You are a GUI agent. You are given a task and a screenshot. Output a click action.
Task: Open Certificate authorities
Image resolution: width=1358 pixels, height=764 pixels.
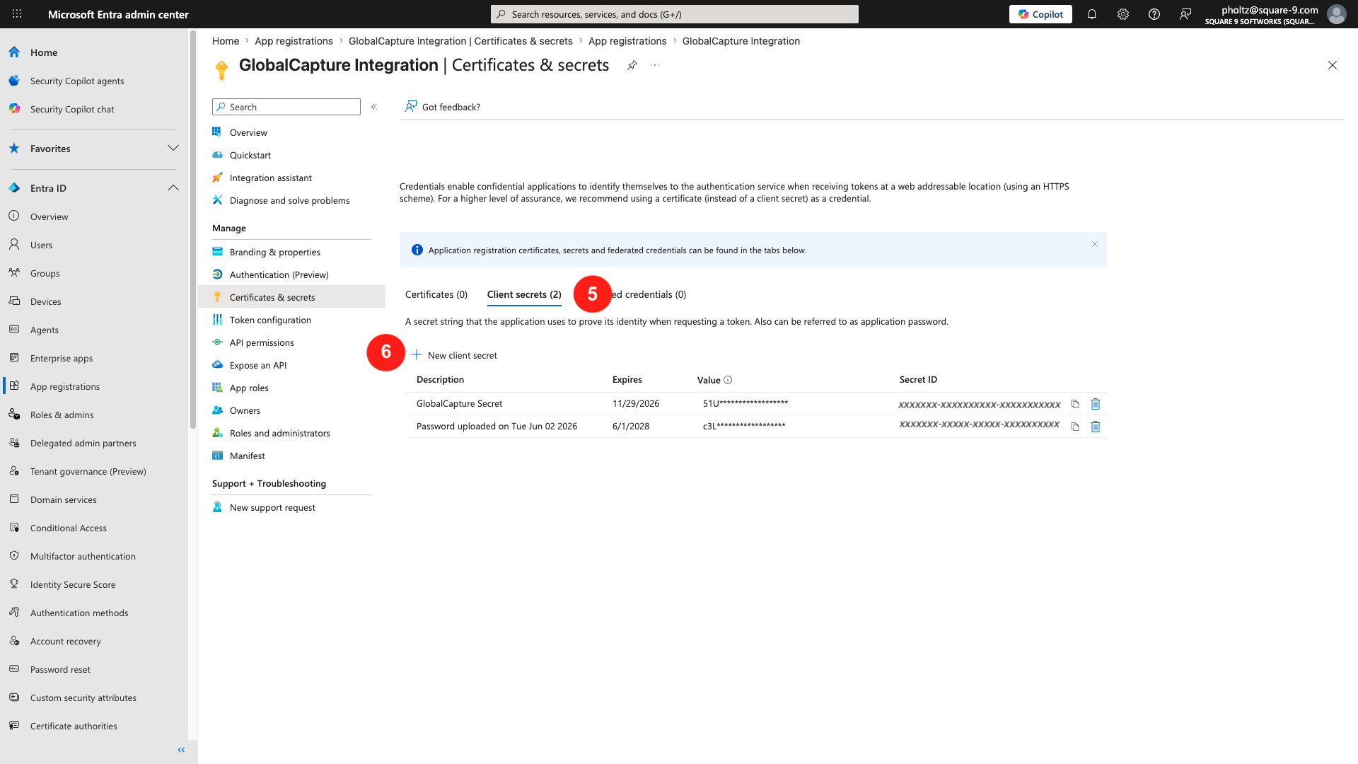74,726
